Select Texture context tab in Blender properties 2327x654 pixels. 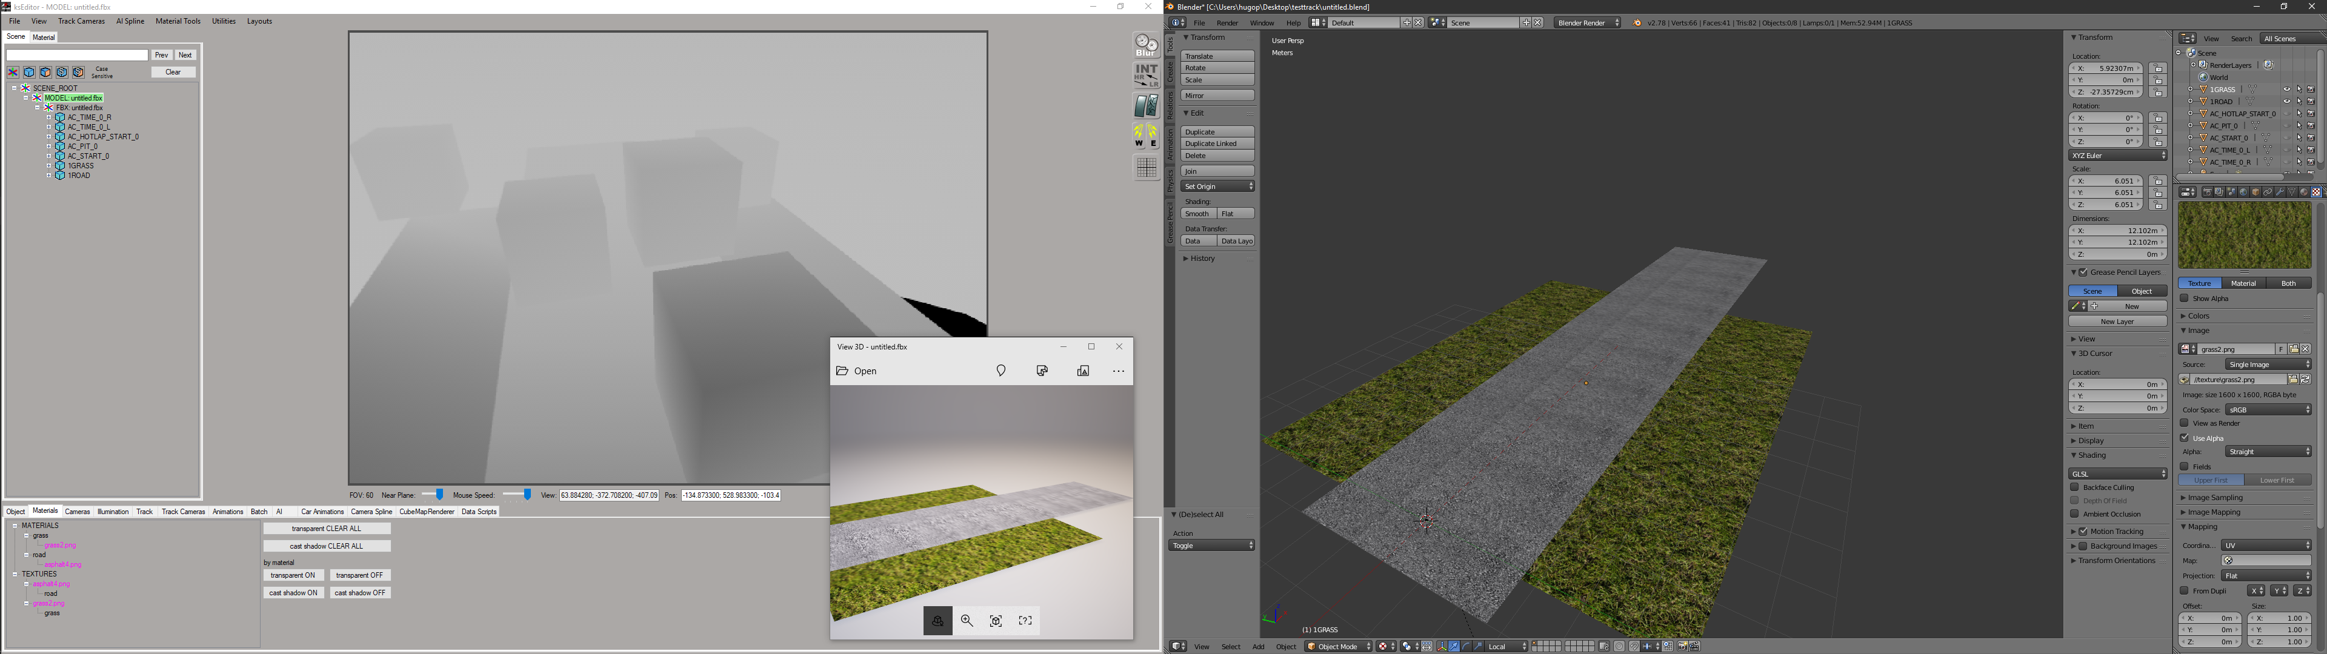(x=2316, y=193)
